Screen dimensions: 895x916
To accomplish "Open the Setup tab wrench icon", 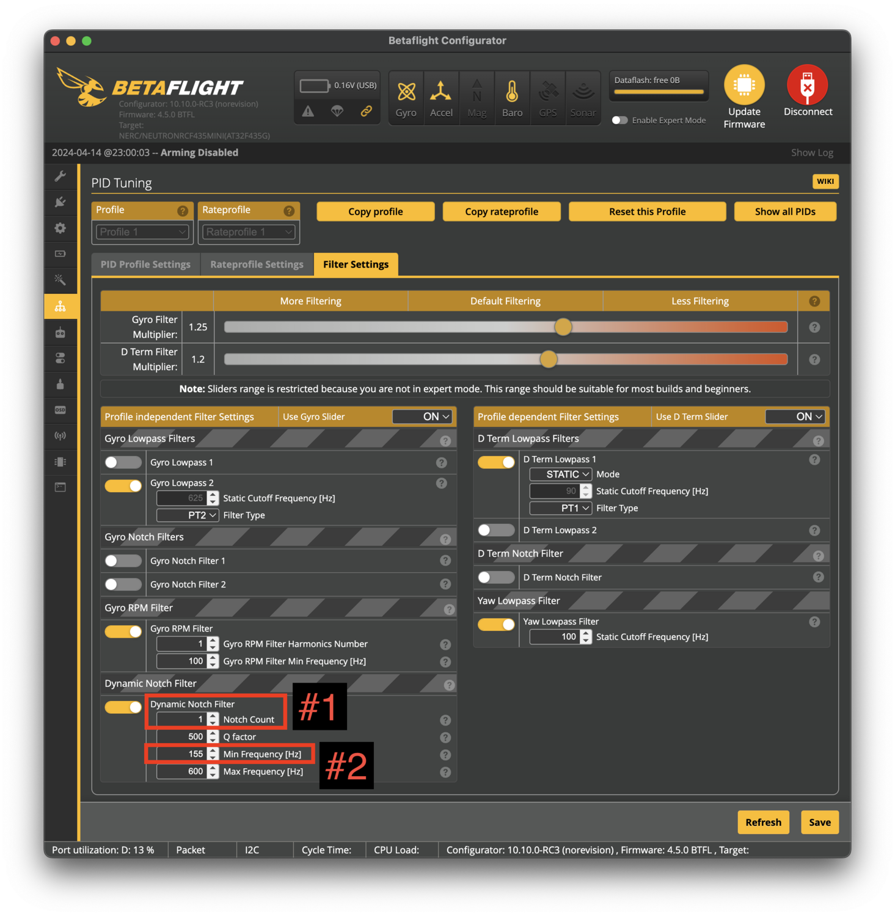I will click(x=60, y=176).
